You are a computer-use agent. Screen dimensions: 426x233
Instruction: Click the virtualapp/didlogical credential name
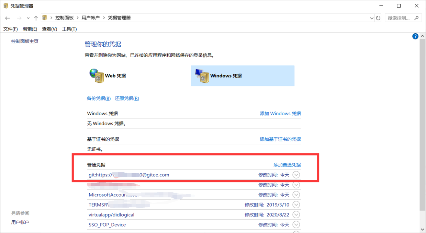click(111, 215)
